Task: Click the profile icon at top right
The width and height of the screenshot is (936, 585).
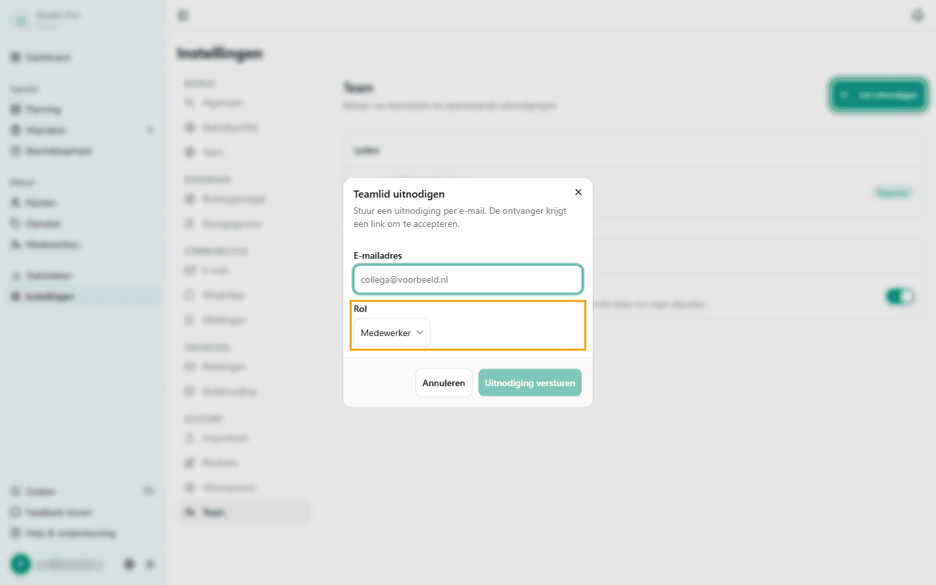Action: click(x=917, y=15)
